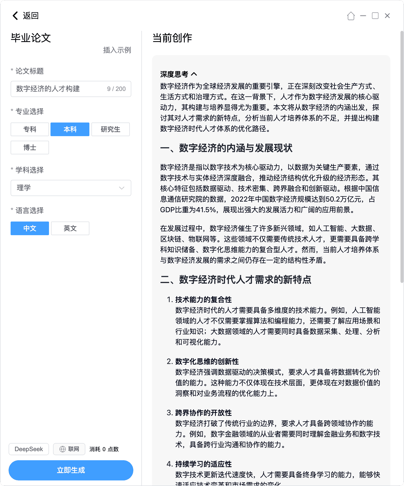Minimize the window
The height and width of the screenshot is (486, 404).
363,16
